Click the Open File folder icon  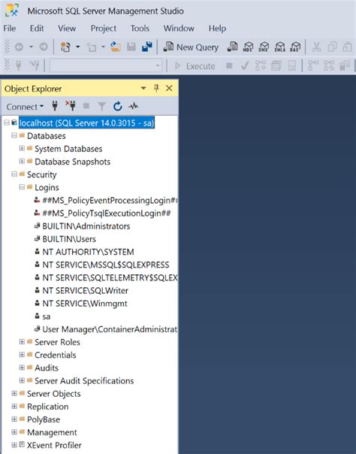point(116,47)
